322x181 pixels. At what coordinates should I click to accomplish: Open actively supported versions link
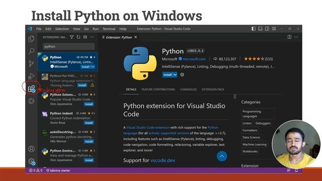click(x=169, y=133)
